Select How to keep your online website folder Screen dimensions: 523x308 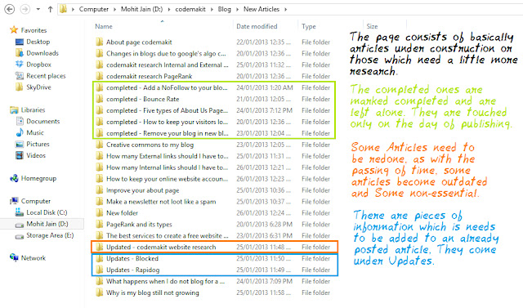click(167, 179)
